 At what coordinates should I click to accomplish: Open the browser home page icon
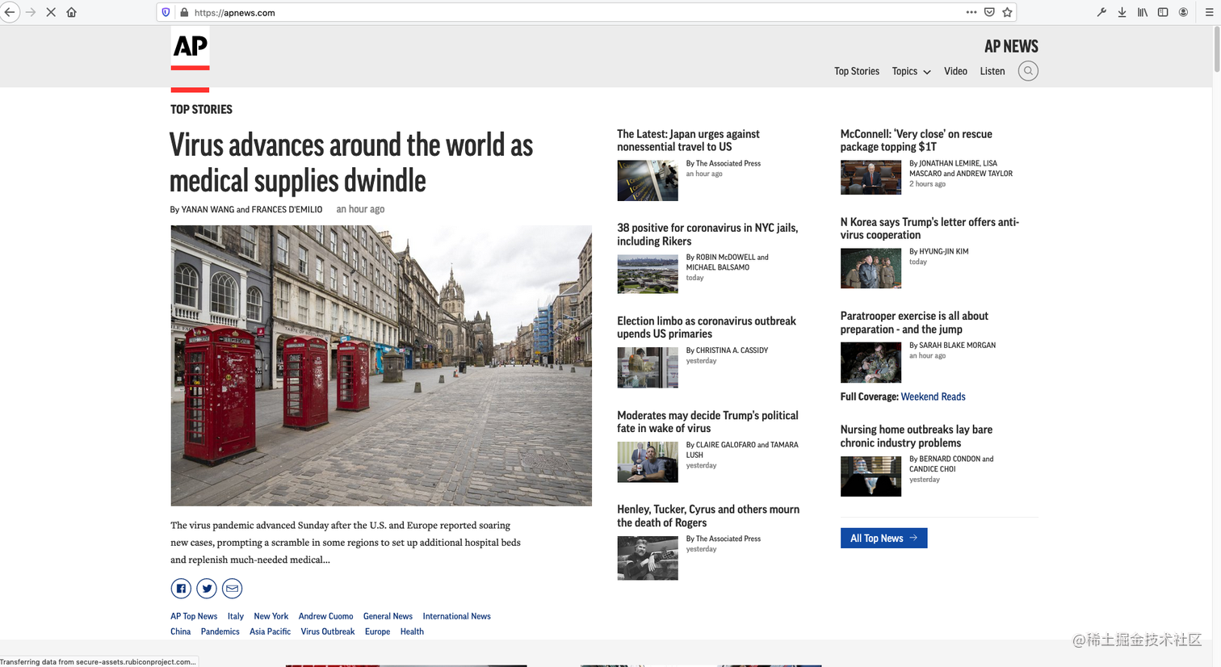pos(71,12)
